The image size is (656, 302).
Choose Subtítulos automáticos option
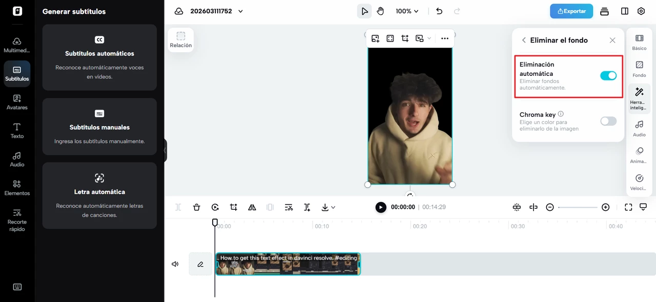point(99,57)
